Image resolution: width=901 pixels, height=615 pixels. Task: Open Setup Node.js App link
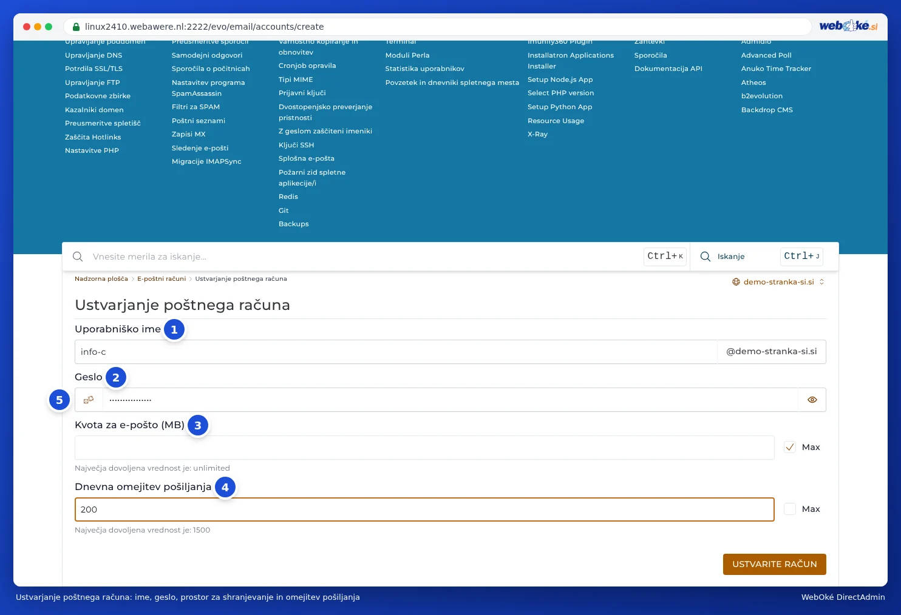(x=560, y=79)
